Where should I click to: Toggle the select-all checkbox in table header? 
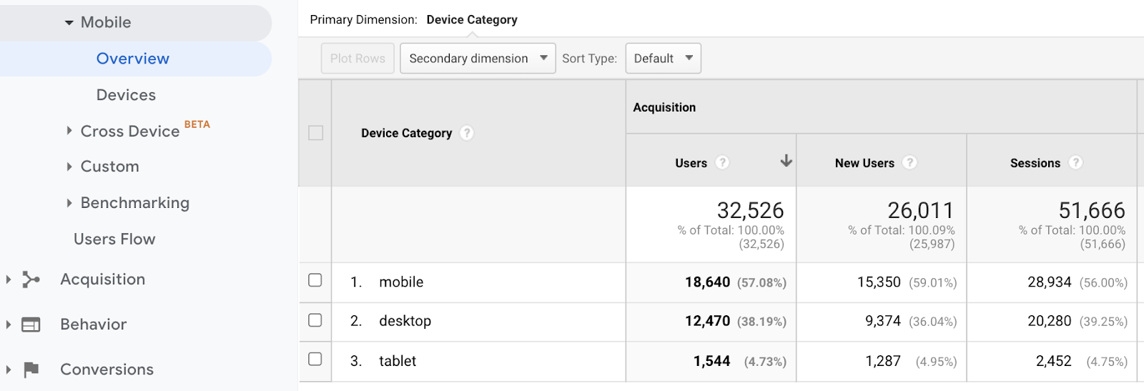pos(315,133)
